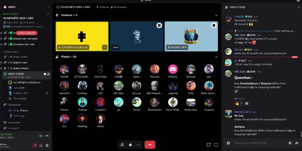Open MetaKing audience avatar
The image size is (302, 151).
(82, 119)
